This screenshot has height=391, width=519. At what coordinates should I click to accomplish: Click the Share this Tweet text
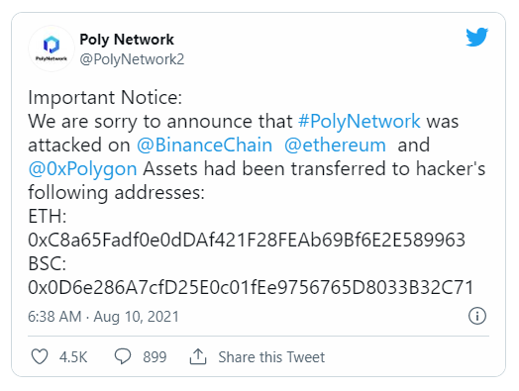click(271, 357)
